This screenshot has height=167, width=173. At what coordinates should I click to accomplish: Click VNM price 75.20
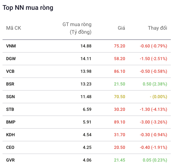pyautogui.click(x=120, y=46)
